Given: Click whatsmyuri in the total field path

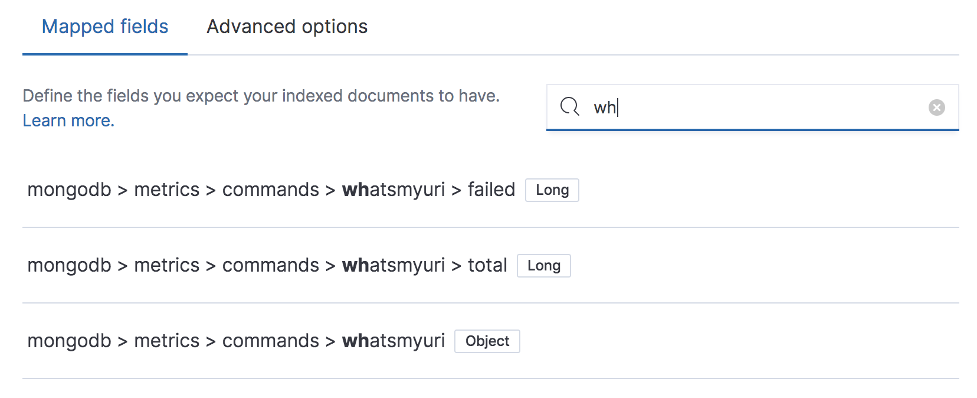Looking at the screenshot, I should click(394, 265).
